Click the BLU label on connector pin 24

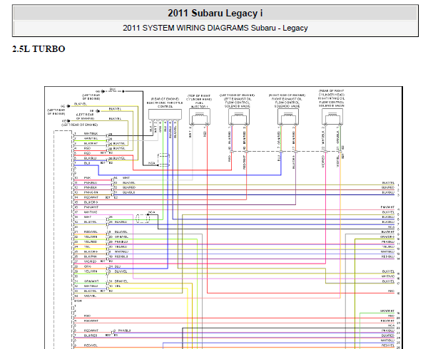click(x=118, y=266)
